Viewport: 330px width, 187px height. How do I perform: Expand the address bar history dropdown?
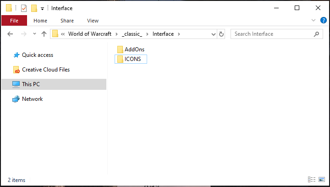point(213,34)
